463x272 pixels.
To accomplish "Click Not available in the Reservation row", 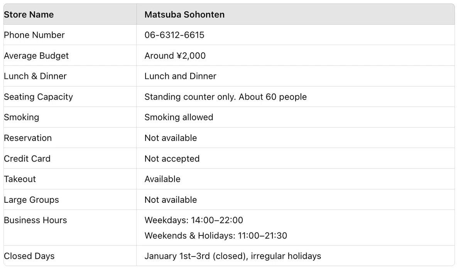I will pyautogui.click(x=171, y=138).
